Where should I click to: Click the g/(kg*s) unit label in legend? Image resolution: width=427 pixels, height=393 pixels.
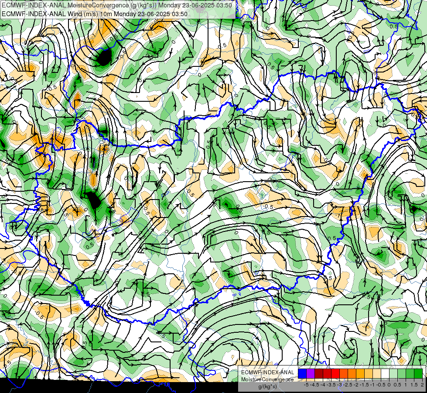(x=268, y=386)
